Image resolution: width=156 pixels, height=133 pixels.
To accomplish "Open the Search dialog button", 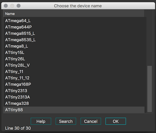I will click(66, 121).
